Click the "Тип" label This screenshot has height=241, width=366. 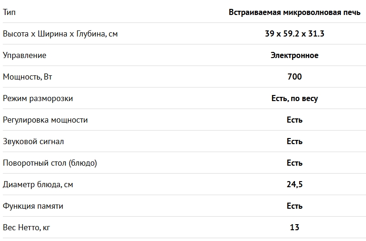[x=9, y=12]
